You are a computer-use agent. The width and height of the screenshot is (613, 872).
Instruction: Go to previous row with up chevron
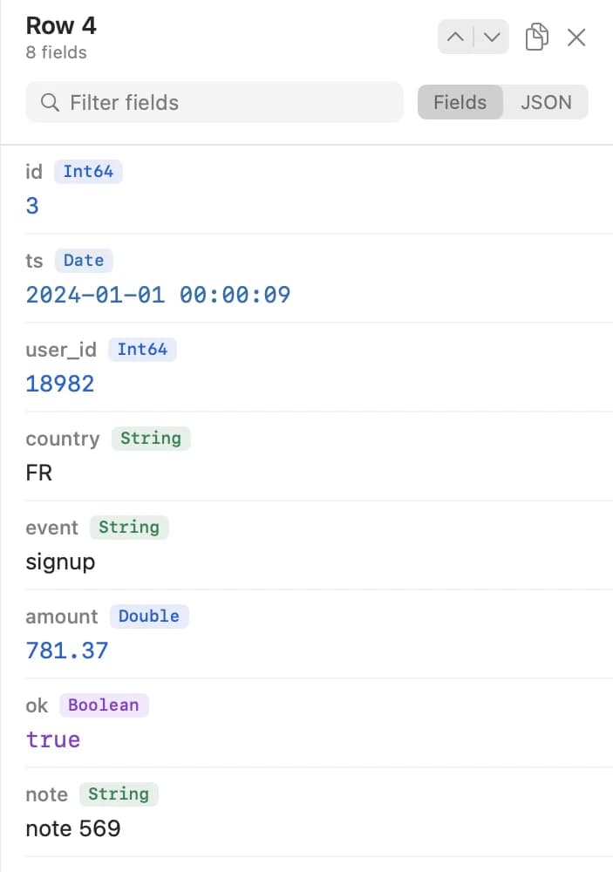(455, 37)
